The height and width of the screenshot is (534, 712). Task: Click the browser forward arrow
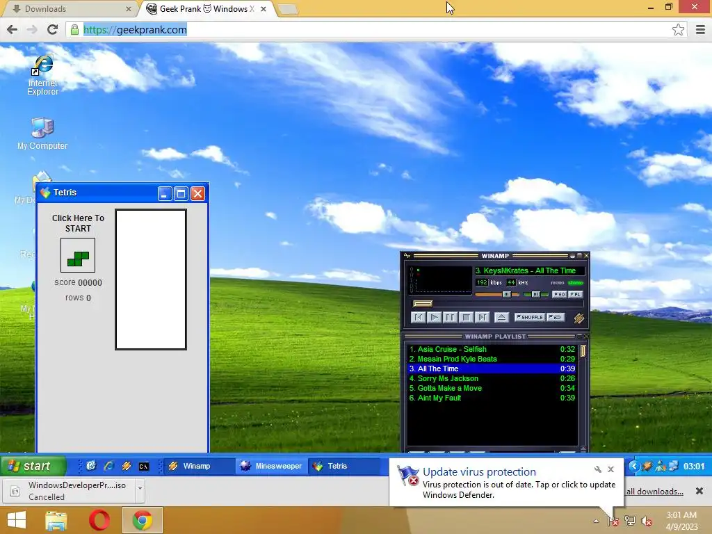(x=32, y=29)
